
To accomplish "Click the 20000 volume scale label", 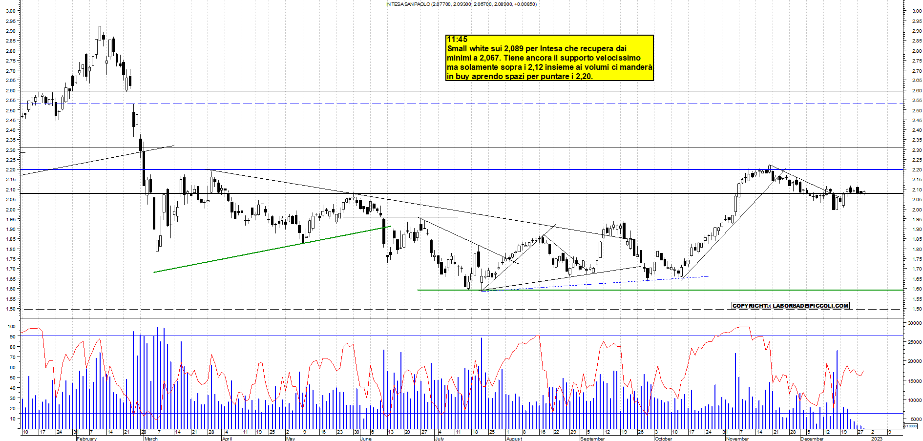I will [915, 362].
